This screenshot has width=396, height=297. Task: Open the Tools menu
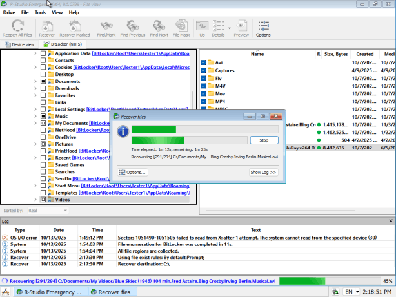coord(40,12)
